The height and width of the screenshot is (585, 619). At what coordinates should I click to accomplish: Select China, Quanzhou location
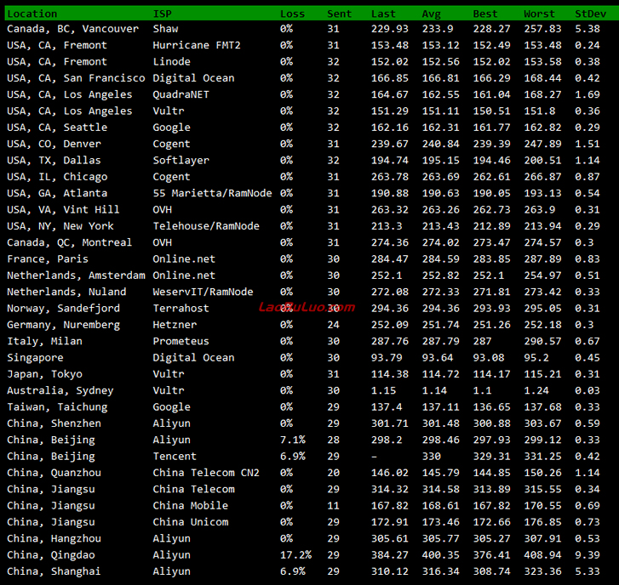54,473
